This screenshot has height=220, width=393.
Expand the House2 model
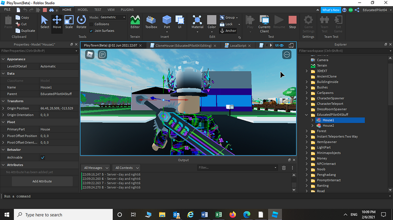point(312,126)
